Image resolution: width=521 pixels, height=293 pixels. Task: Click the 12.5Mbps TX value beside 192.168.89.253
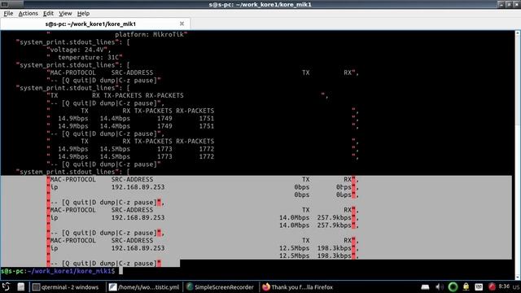coord(294,248)
